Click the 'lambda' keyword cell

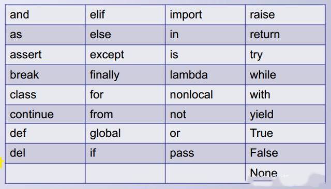point(205,75)
